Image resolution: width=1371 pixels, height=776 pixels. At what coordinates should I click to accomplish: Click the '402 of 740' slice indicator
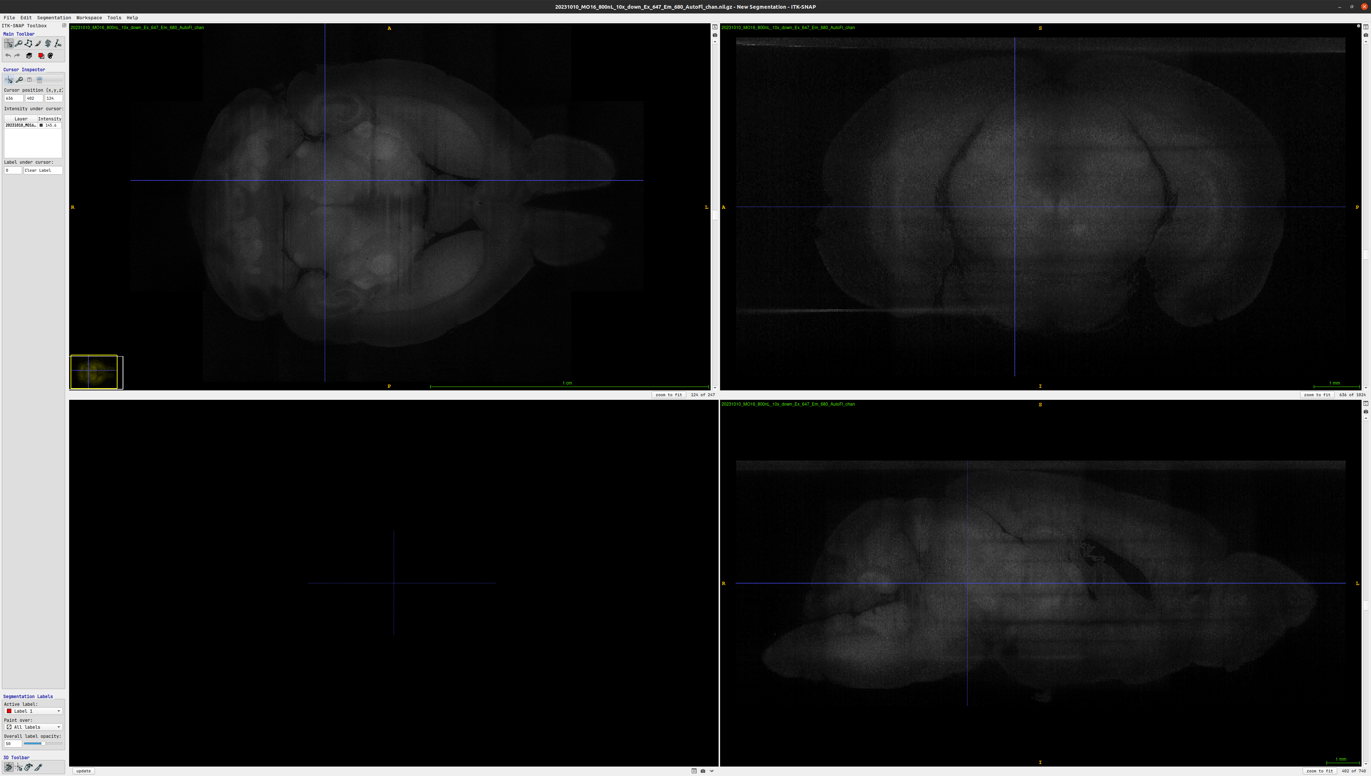(x=1354, y=771)
